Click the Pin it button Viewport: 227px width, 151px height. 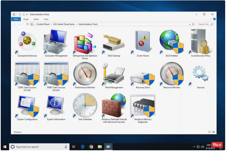pyautogui.click(x=217, y=145)
